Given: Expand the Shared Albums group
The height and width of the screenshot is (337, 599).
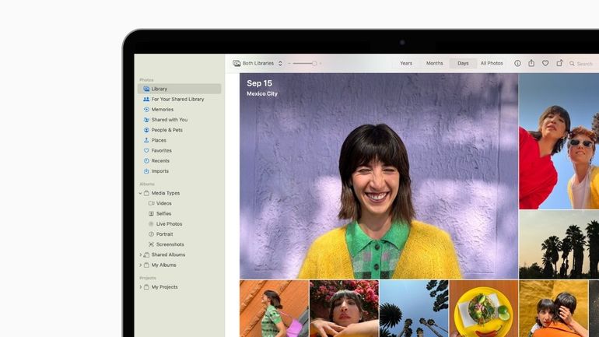Looking at the screenshot, I should coord(141,255).
